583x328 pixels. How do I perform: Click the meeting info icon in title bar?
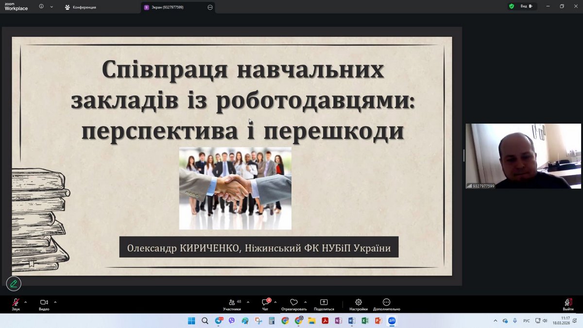point(41,7)
